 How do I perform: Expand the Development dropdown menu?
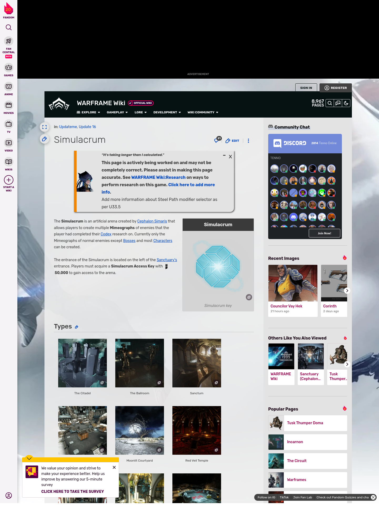pos(167,112)
